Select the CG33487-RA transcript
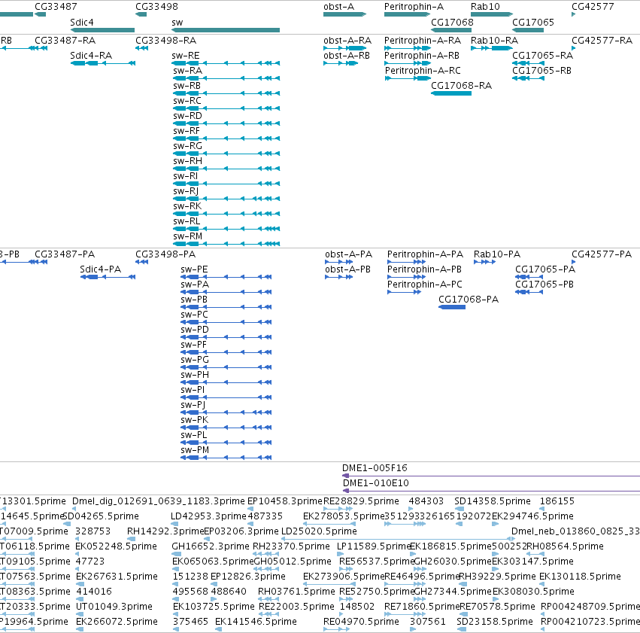 tap(41, 48)
